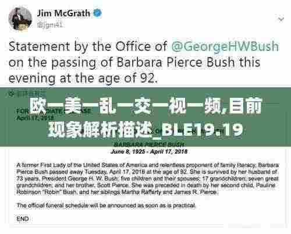Click the 'FOR IMMEDIATE RELEASE' heading in the statement
Viewport: 291px width, 234px height.
point(54,111)
